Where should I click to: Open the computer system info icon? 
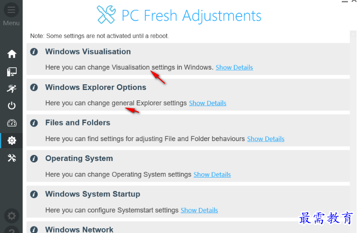(11, 72)
